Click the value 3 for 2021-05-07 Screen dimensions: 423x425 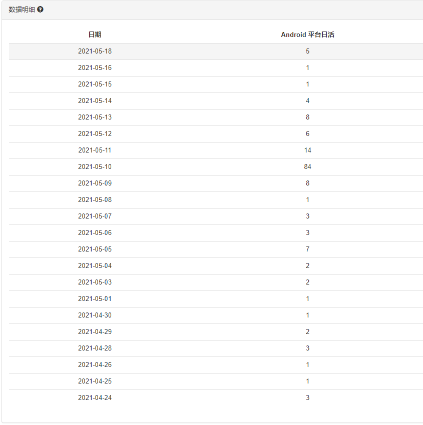[x=307, y=216]
